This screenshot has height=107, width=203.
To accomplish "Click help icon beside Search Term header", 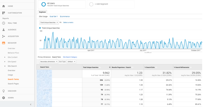I will coord(51,67).
